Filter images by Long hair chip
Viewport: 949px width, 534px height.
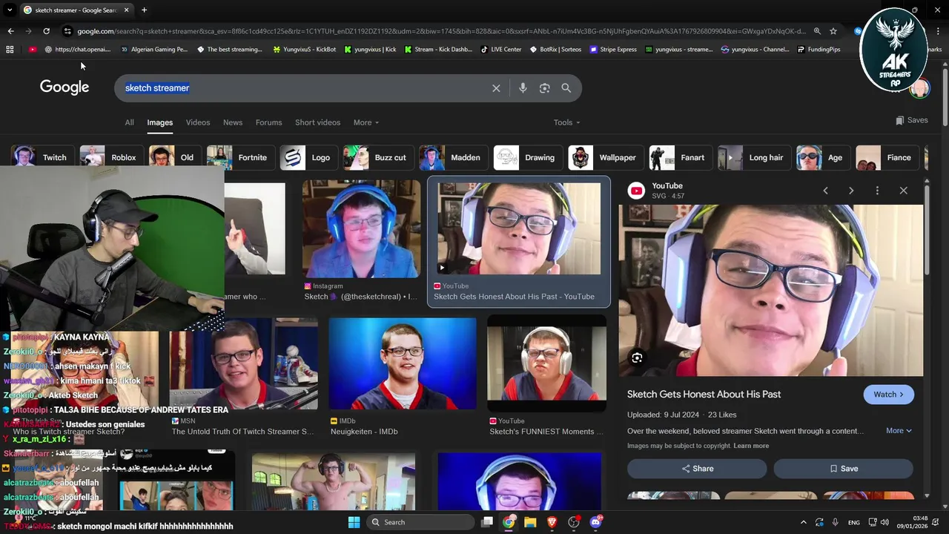[x=753, y=157]
